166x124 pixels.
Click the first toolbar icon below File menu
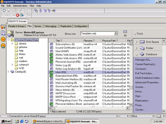coord(4,10)
